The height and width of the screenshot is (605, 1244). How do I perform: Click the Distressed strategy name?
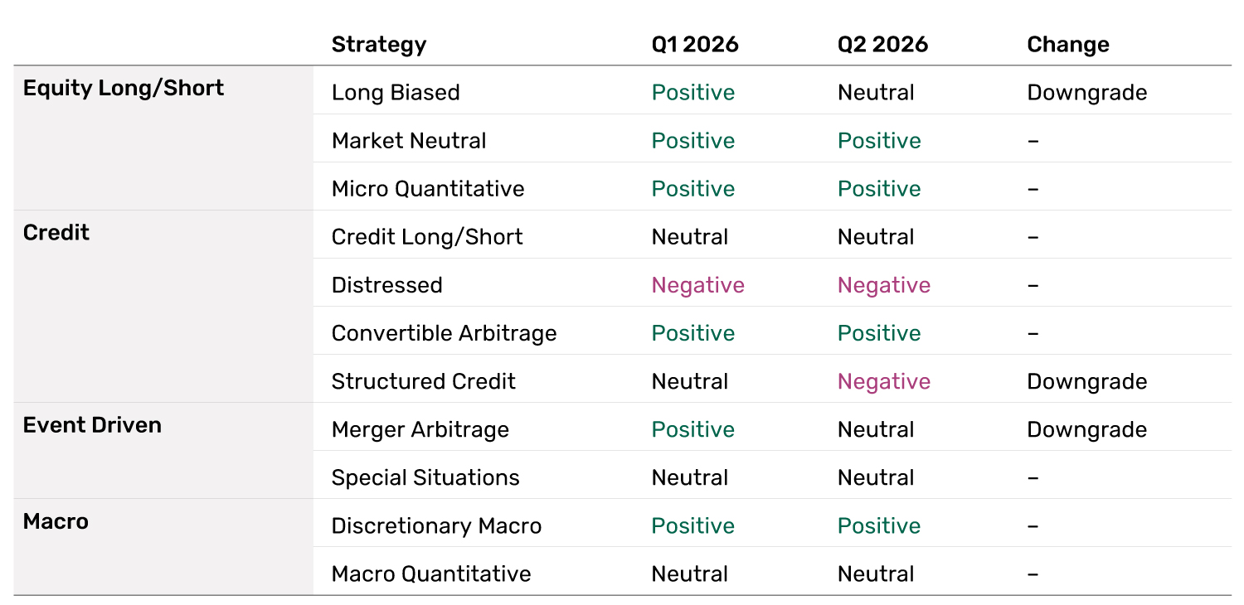(386, 285)
